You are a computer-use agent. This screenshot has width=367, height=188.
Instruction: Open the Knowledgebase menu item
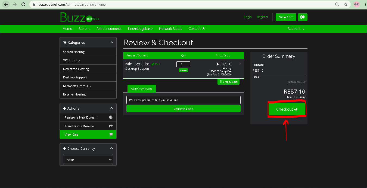tap(140, 29)
